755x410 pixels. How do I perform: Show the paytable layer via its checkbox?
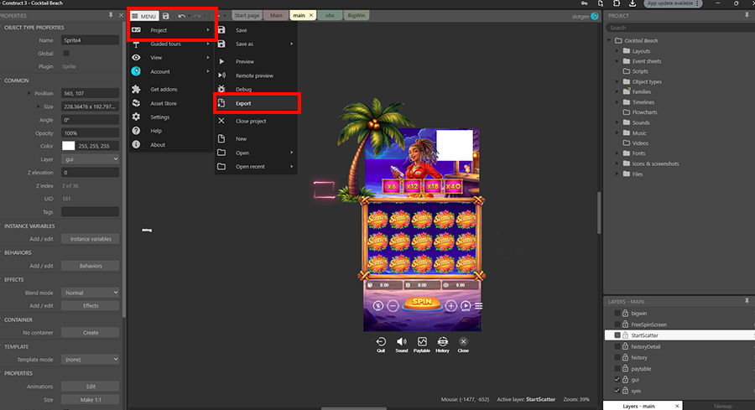click(x=617, y=369)
